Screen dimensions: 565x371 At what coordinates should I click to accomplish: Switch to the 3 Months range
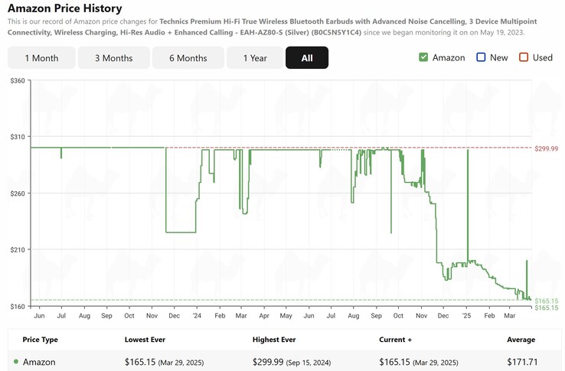[114, 57]
